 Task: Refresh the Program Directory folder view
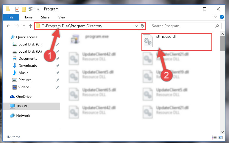coord(142,26)
